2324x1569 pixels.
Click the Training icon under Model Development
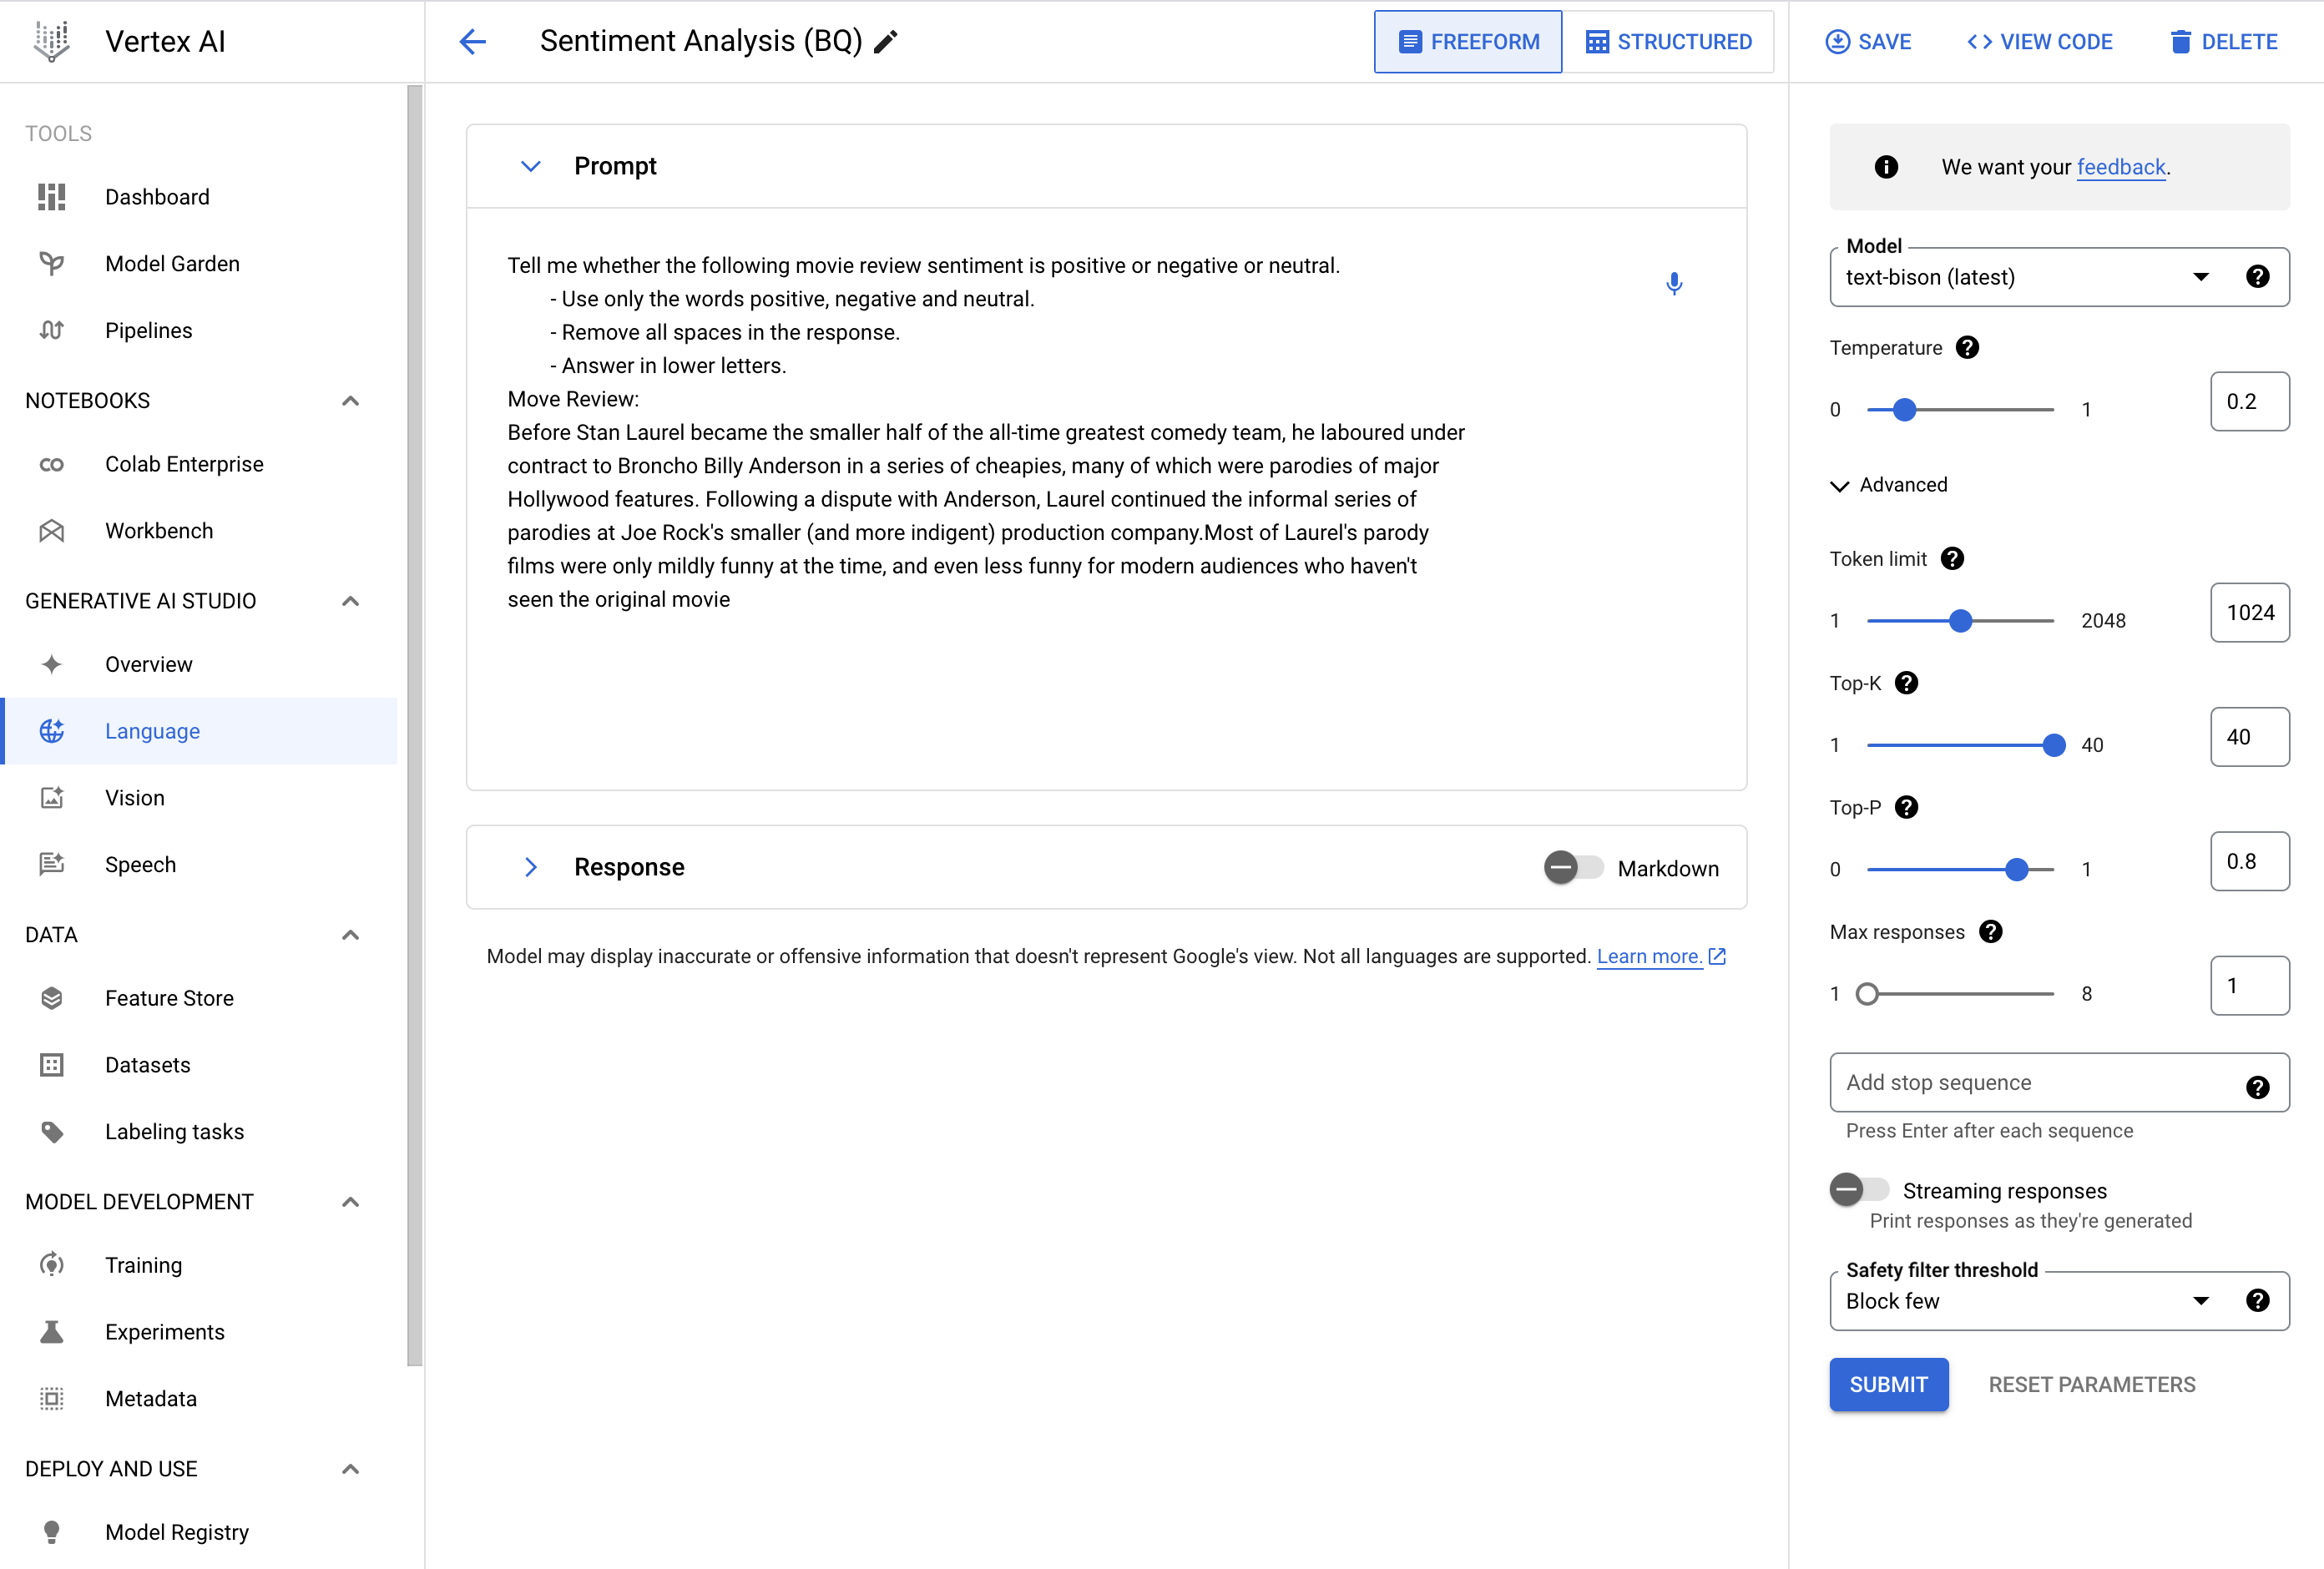coord(51,1264)
